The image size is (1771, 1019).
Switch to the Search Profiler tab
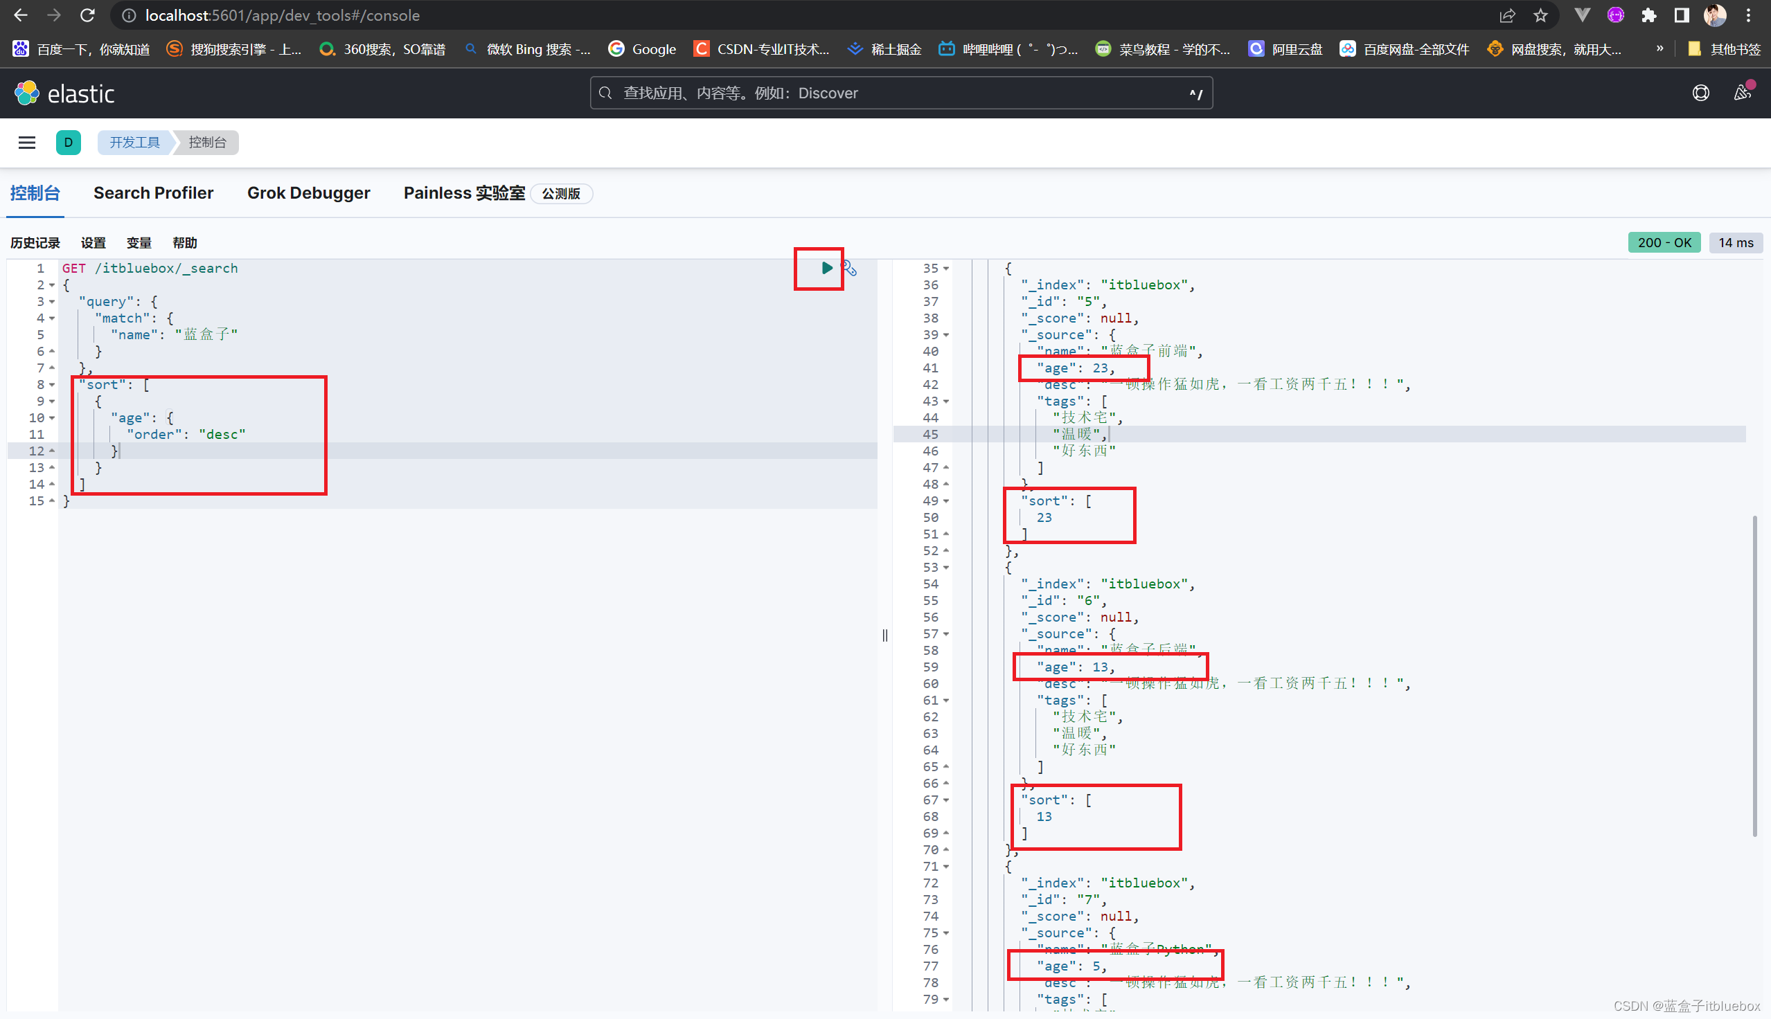pyautogui.click(x=153, y=193)
